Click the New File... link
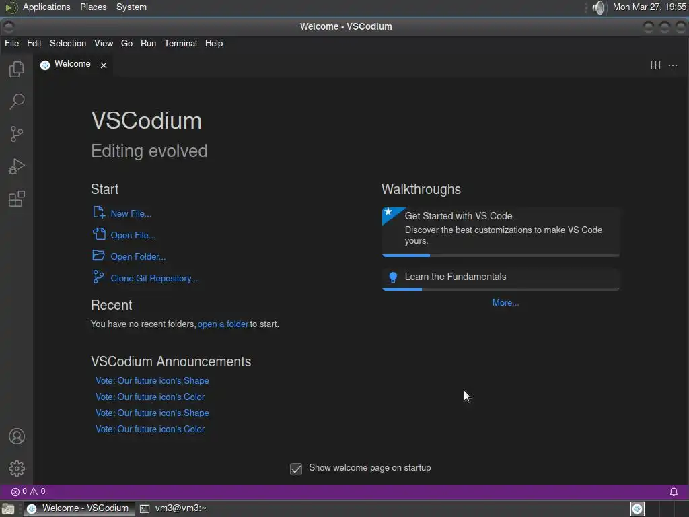Viewport: 689px width, 517px height. (x=131, y=213)
